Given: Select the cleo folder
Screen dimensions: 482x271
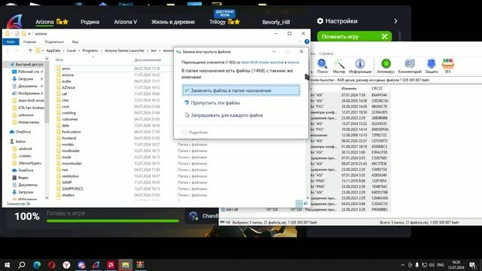Looking at the screenshot, I should (66, 100).
